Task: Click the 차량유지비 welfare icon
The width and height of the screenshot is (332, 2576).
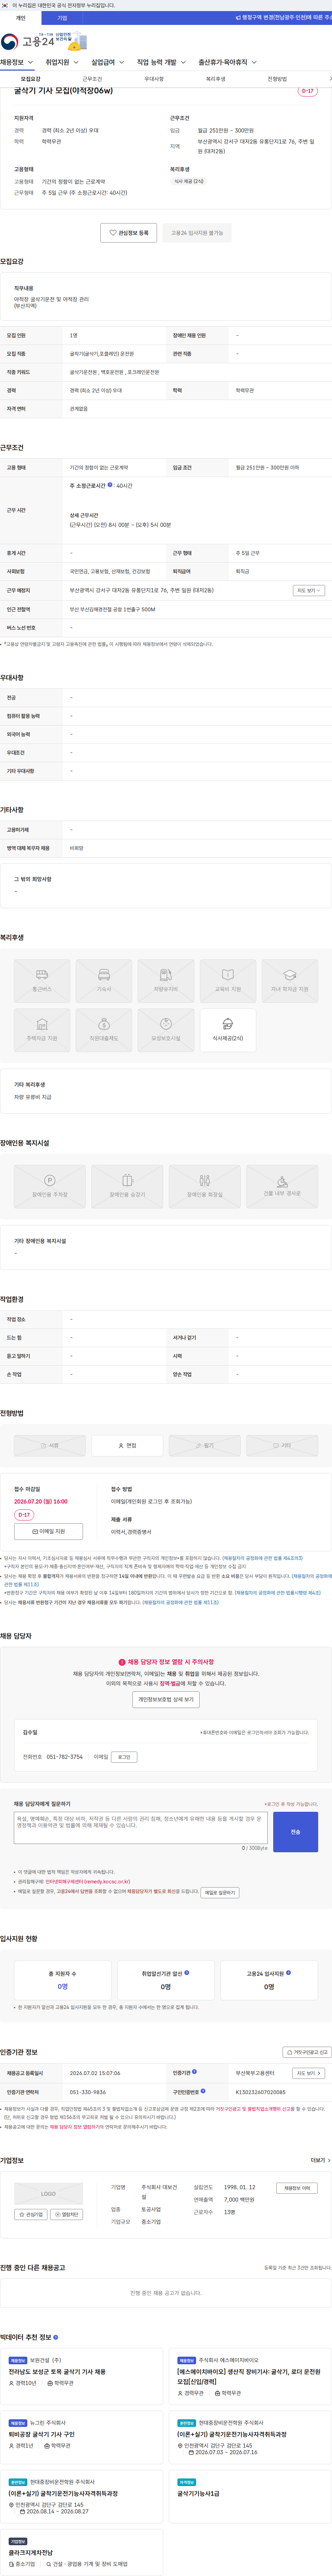Action: pos(166,981)
